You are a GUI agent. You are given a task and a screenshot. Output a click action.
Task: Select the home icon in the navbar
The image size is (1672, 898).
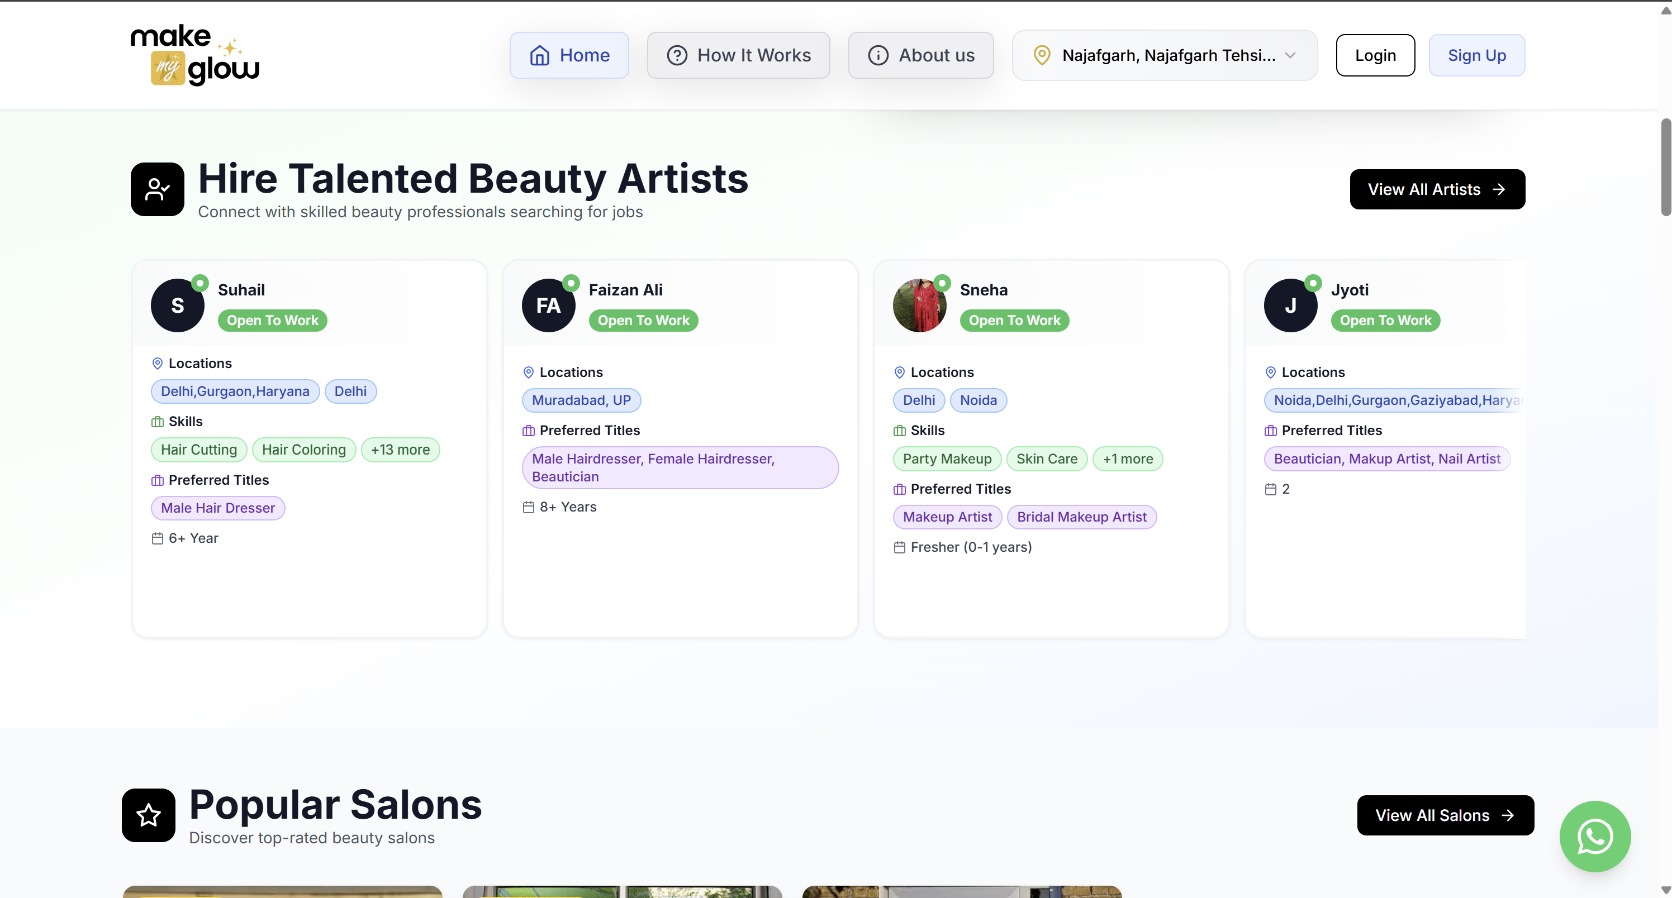[541, 55]
